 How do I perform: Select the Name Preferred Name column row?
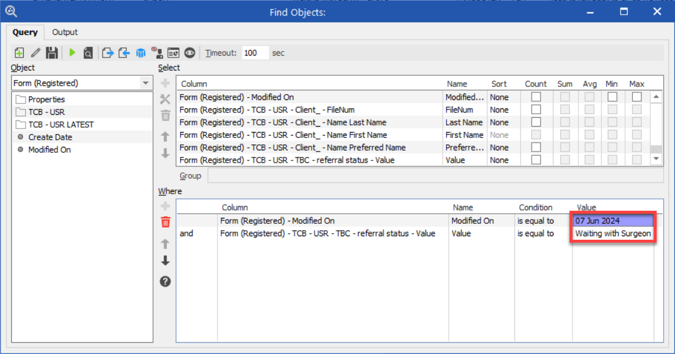coord(310,147)
